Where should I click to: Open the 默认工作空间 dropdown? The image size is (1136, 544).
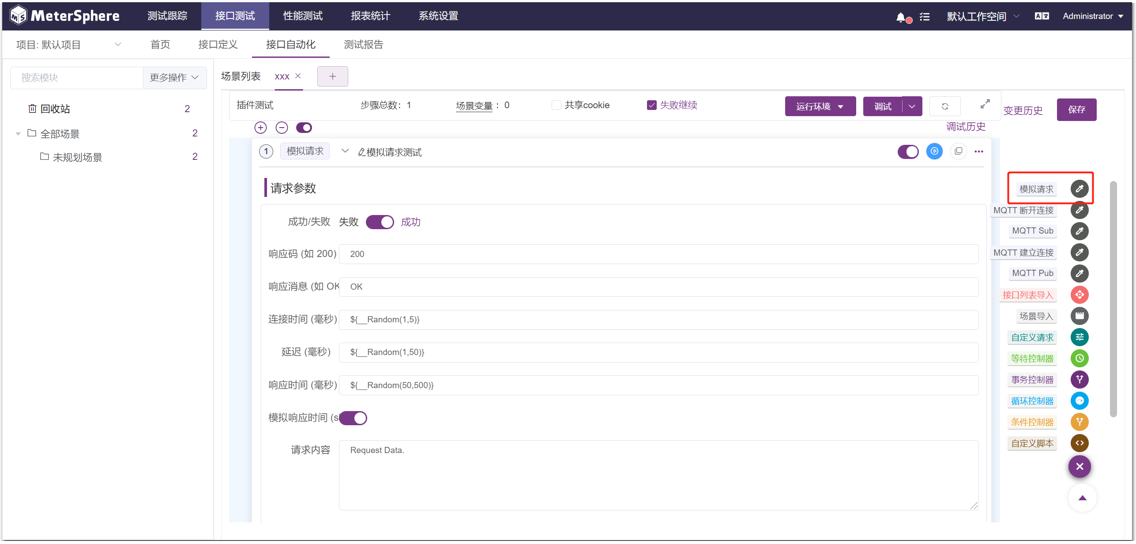pyautogui.click(x=983, y=16)
